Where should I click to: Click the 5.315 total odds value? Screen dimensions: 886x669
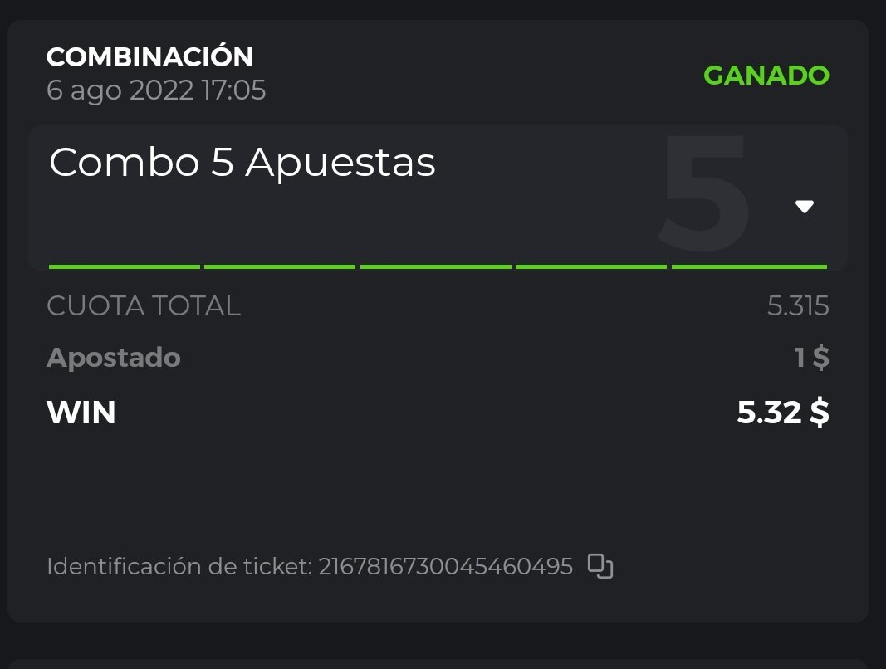coord(798,306)
